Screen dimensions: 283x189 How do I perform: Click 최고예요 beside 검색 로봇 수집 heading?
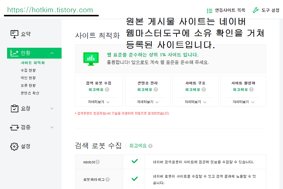pos(138,145)
